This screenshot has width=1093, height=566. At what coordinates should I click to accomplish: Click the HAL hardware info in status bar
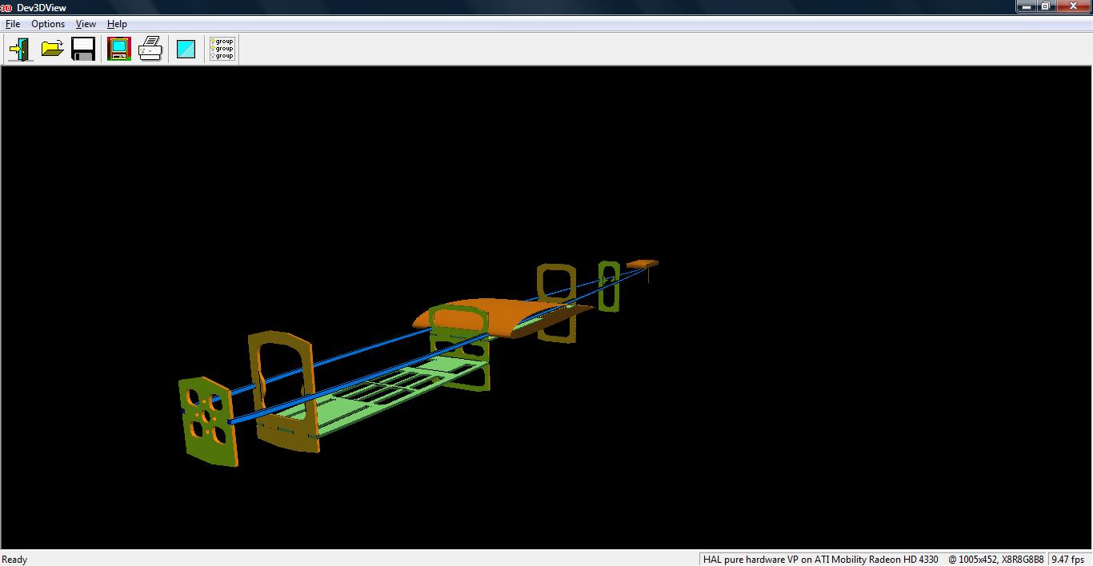click(820, 559)
